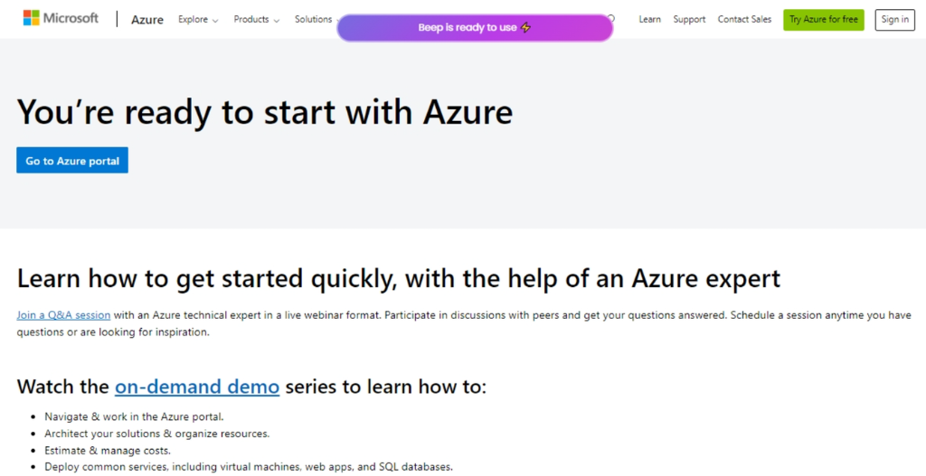Go to the Azure home brand link

(147, 19)
